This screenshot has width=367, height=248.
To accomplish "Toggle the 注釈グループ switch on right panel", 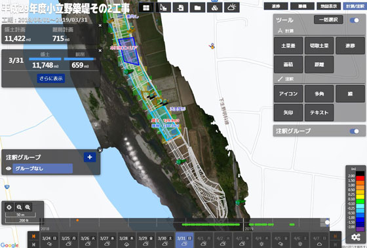I will pyautogui.click(x=355, y=131).
